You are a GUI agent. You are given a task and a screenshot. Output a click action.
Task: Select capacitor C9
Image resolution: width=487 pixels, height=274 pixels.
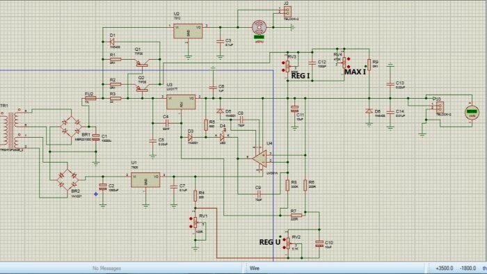tap(259, 194)
